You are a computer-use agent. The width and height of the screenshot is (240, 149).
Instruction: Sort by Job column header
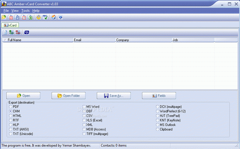193,40
